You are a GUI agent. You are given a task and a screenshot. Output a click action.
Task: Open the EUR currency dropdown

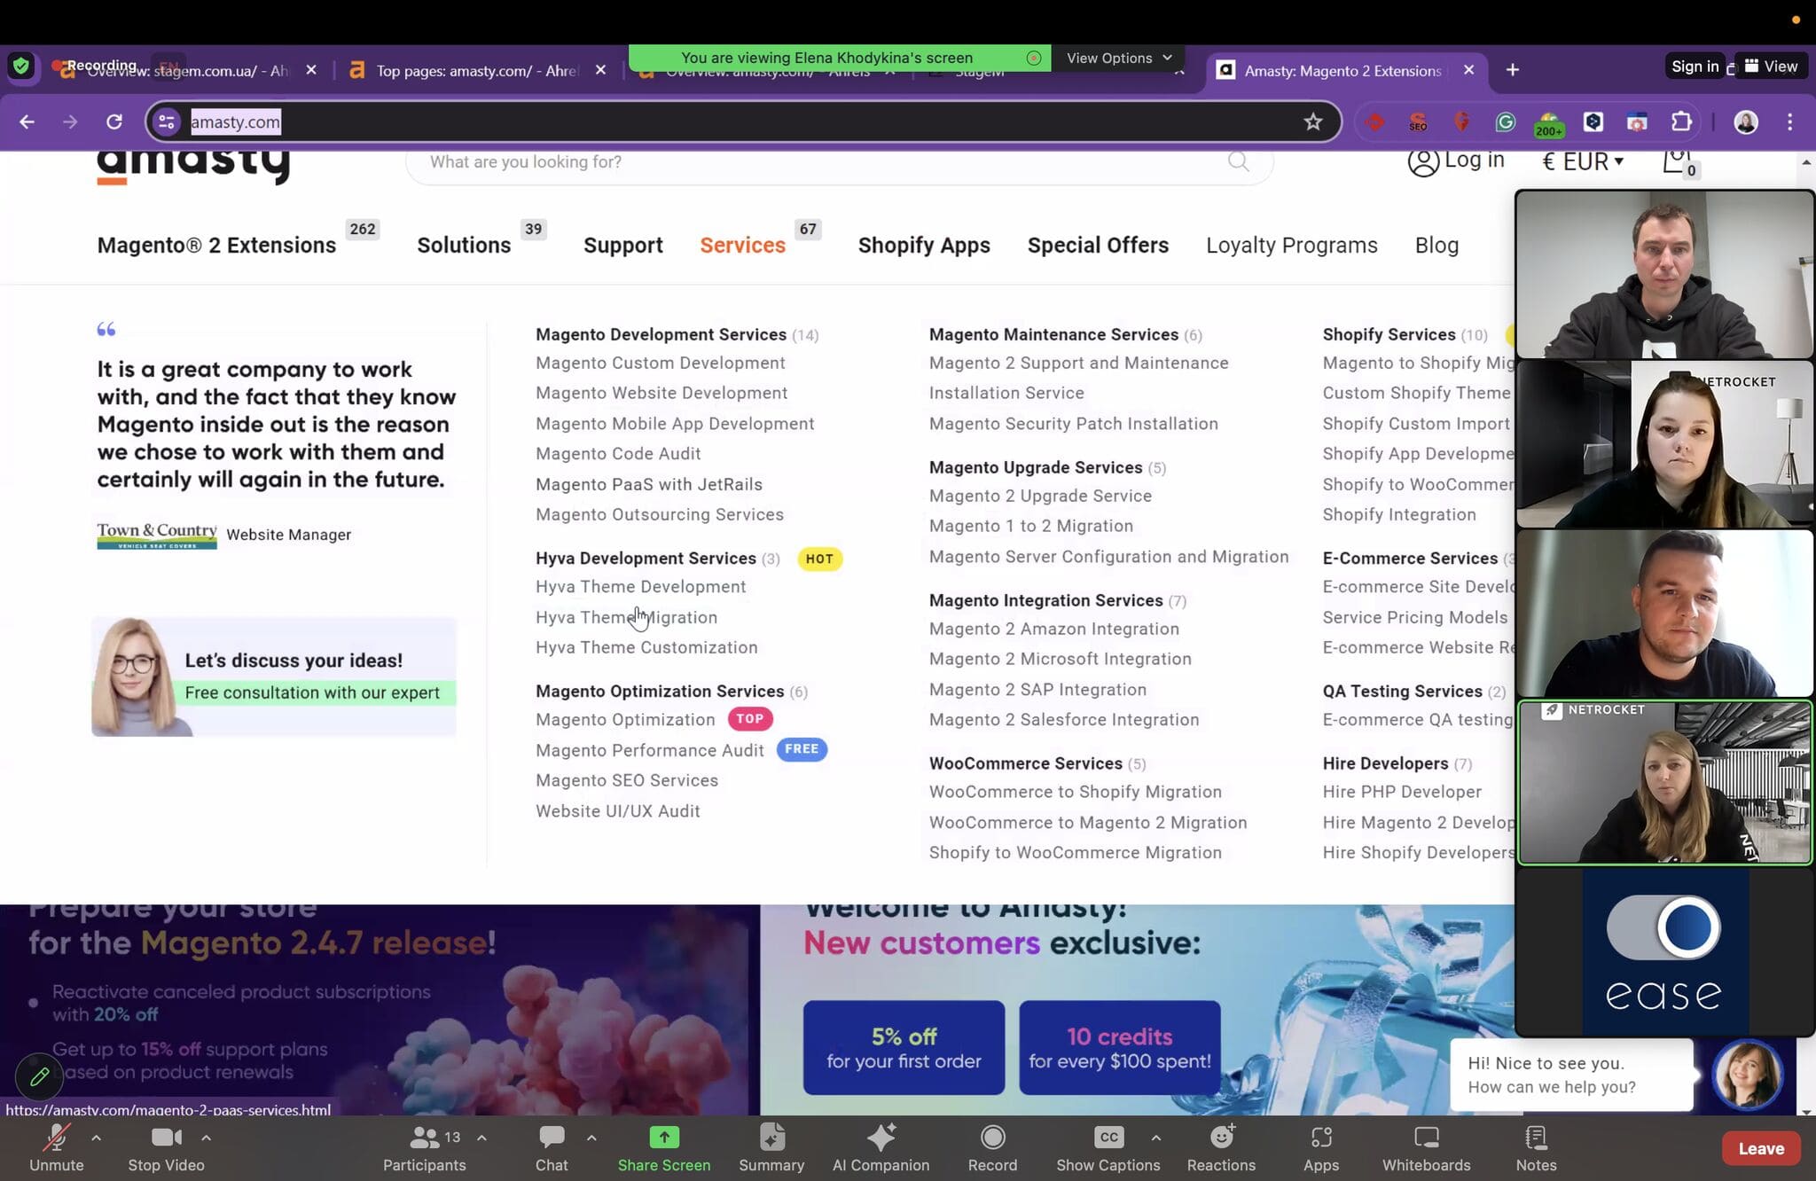coord(1583,161)
